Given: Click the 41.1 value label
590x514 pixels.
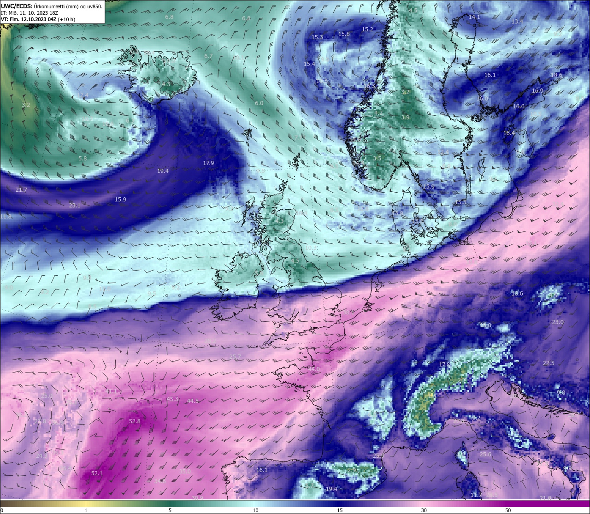Looking at the screenshot, I should pos(112,391).
